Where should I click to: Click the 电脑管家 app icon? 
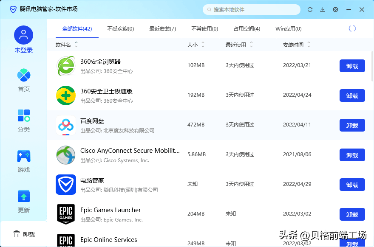pos(66,185)
